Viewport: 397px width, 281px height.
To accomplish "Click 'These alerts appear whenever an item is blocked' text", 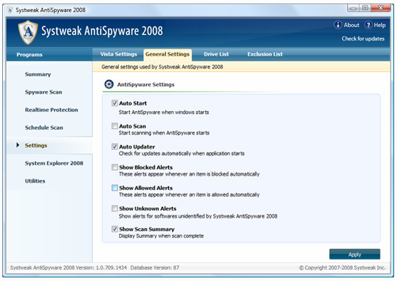I will 189,174.
